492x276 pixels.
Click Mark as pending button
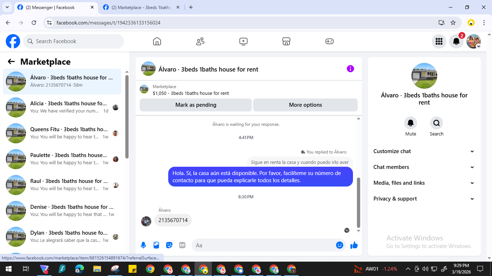[196, 105]
